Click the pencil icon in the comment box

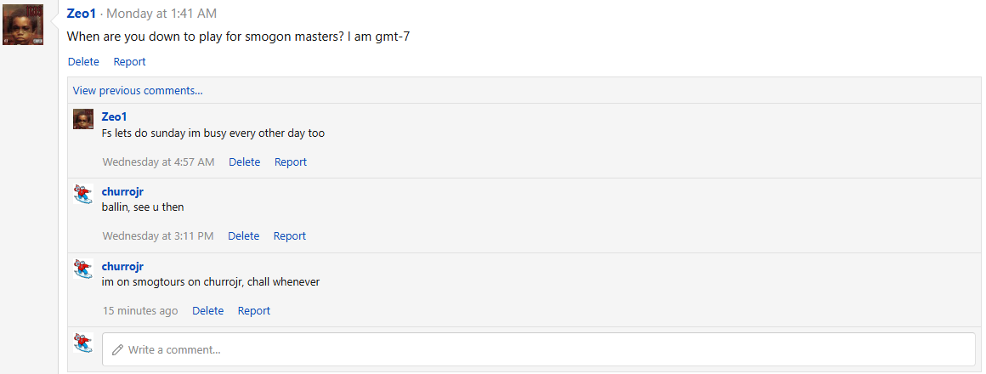pyautogui.click(x=117, y=350)
